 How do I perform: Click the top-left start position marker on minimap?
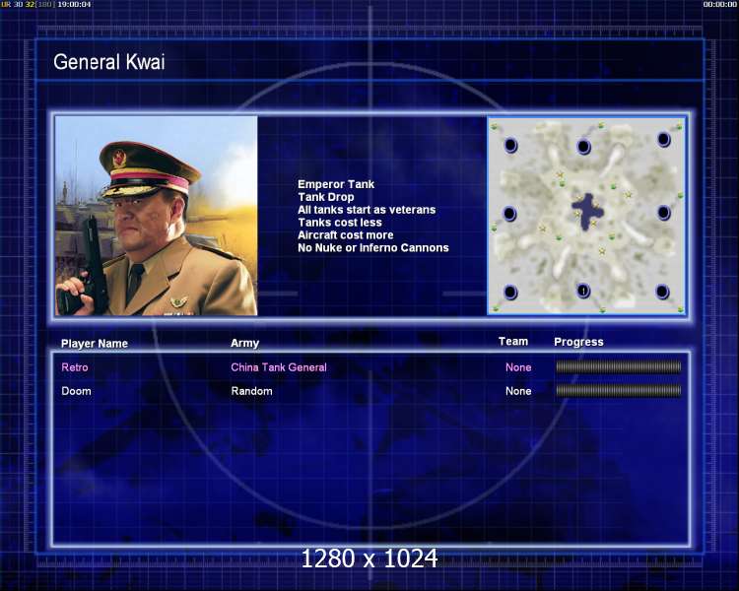click(510, 145)
